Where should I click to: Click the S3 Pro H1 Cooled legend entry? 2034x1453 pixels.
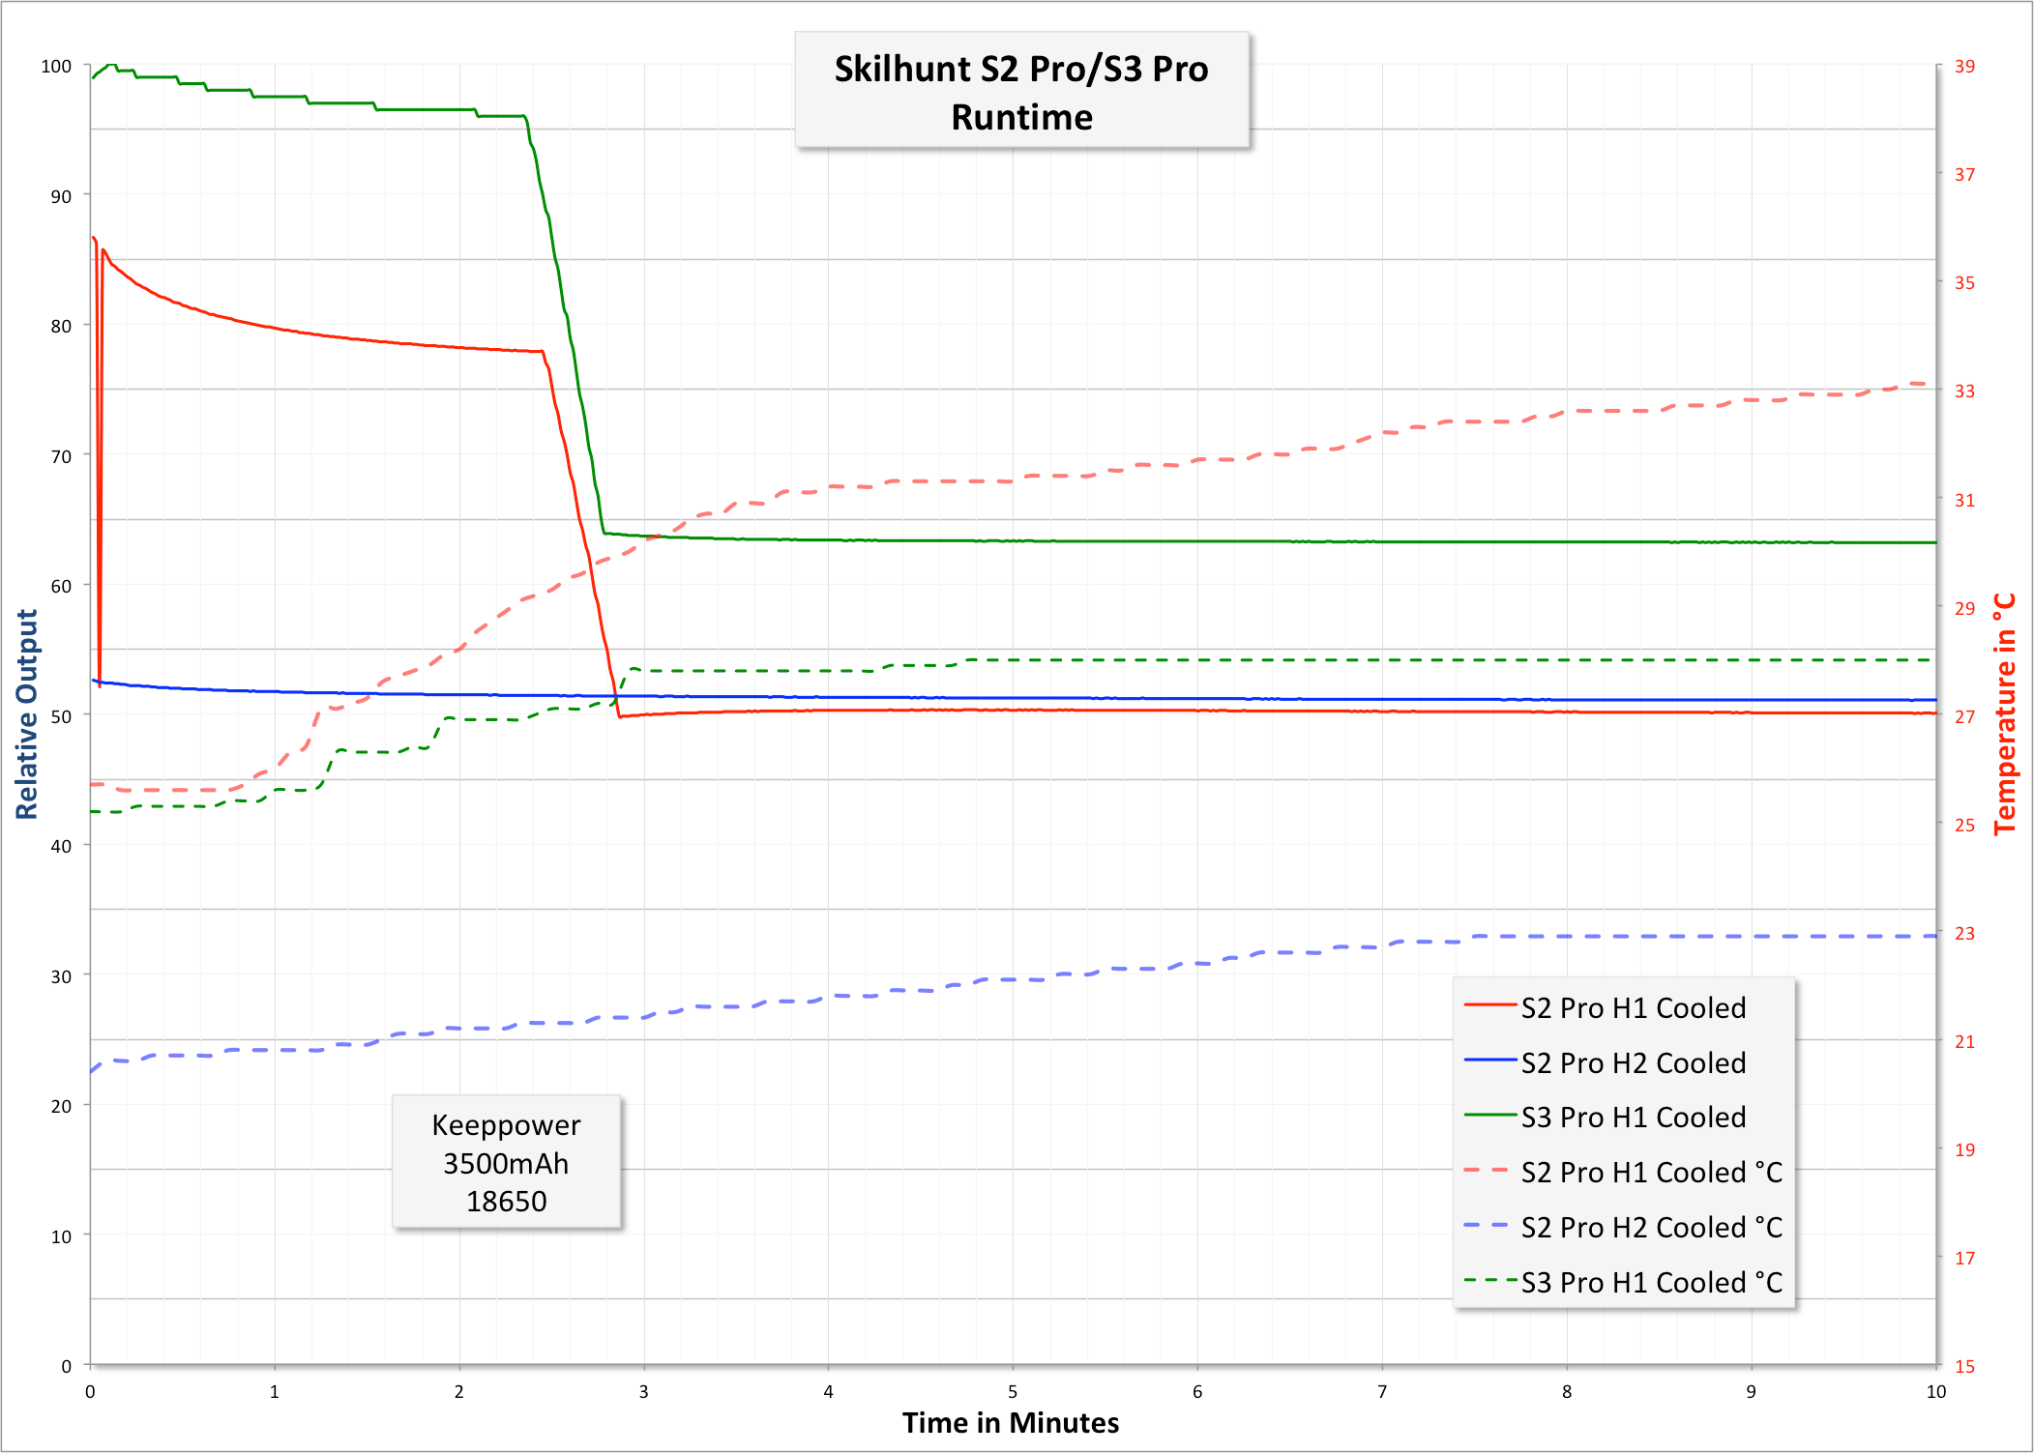point(1633,1117)
